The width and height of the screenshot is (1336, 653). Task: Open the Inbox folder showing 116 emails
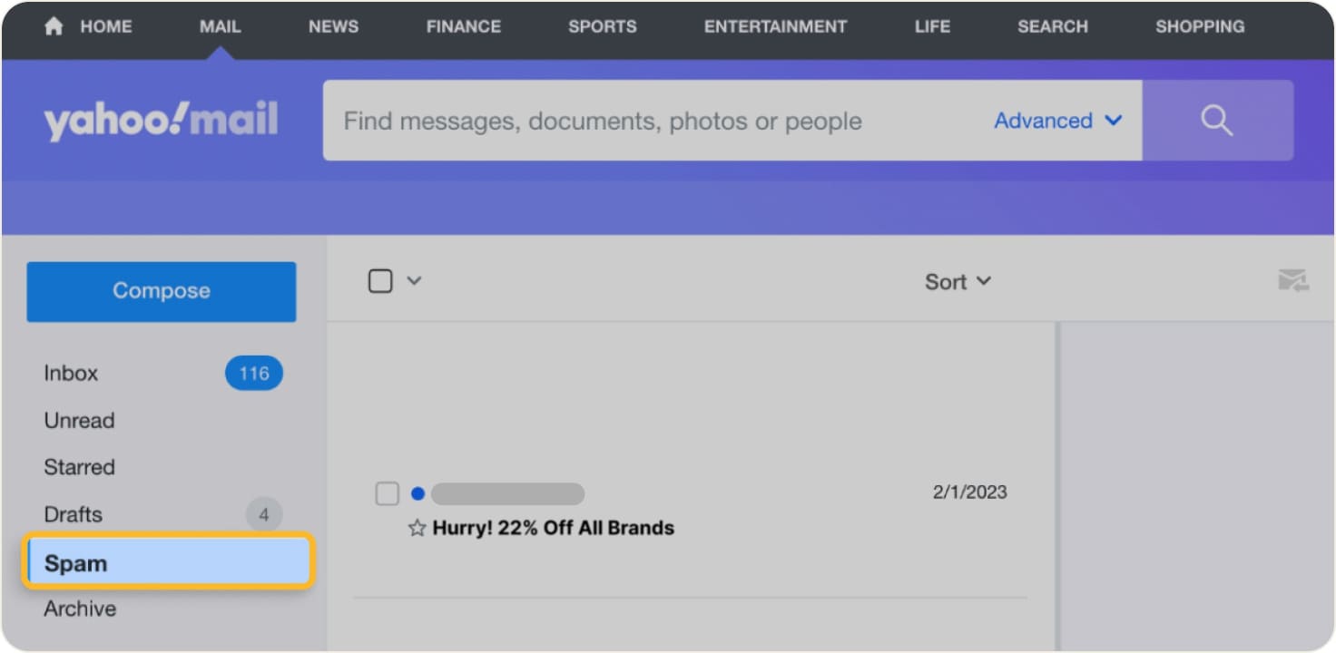click(71, 373)
